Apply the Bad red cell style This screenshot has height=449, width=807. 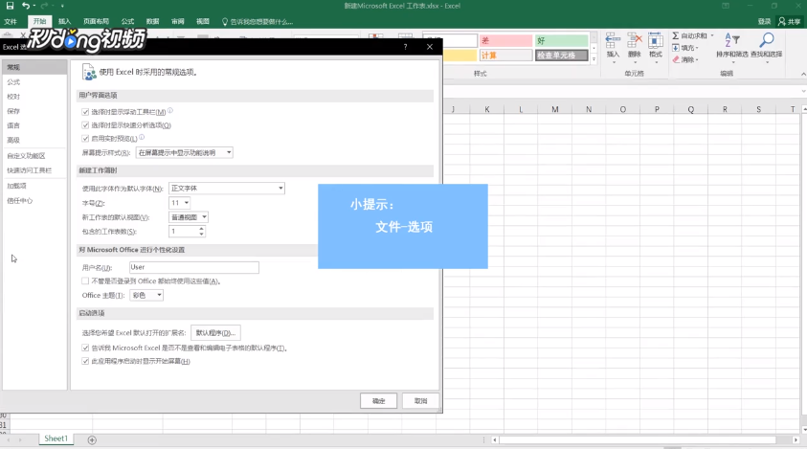click(505, 40)
